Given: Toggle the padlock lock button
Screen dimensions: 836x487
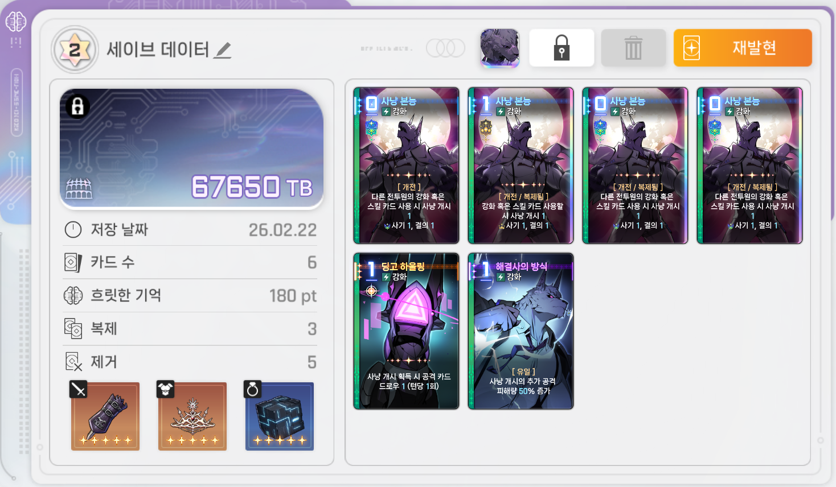Looking at the screenshot, I should tap(562, 48).
